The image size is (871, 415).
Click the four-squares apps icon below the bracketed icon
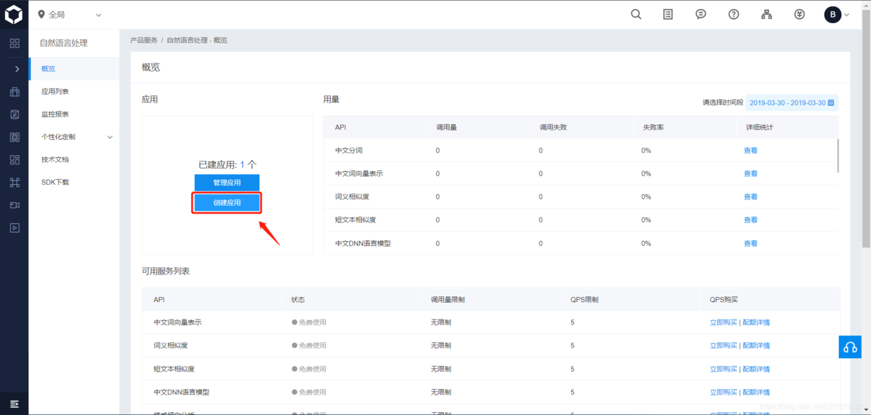click(14, 159)
